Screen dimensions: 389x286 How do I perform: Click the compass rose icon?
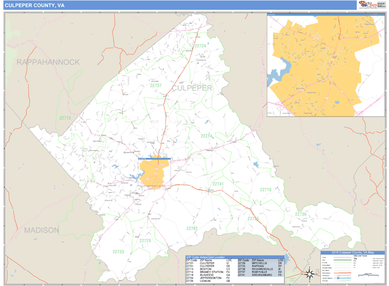coord(309,274)
